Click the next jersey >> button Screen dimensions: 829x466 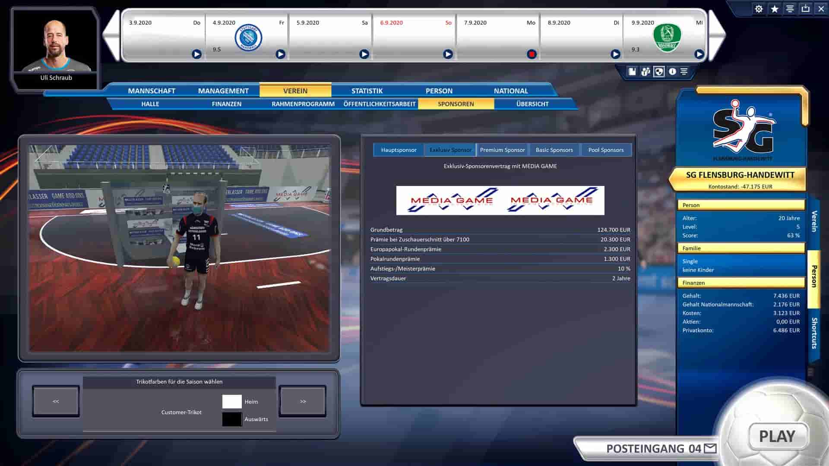point(303,401)
